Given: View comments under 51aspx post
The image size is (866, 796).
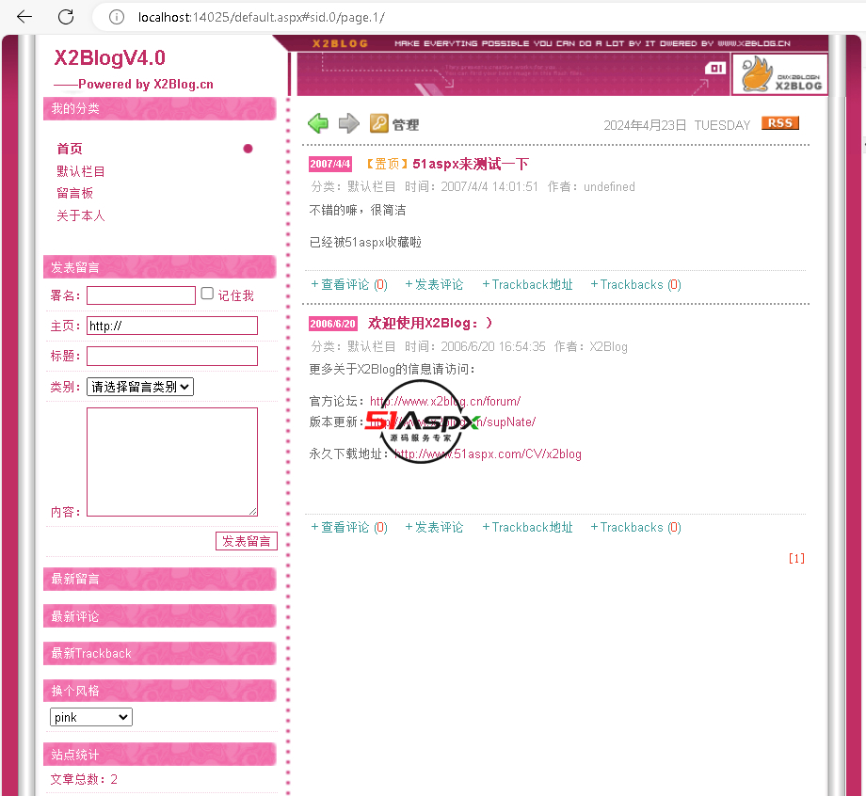Looking at the screenshot, I should pos(349,284).
